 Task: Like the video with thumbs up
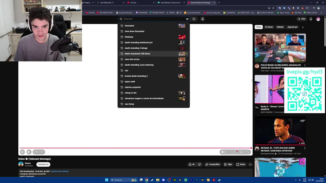[x=192, y=164]
